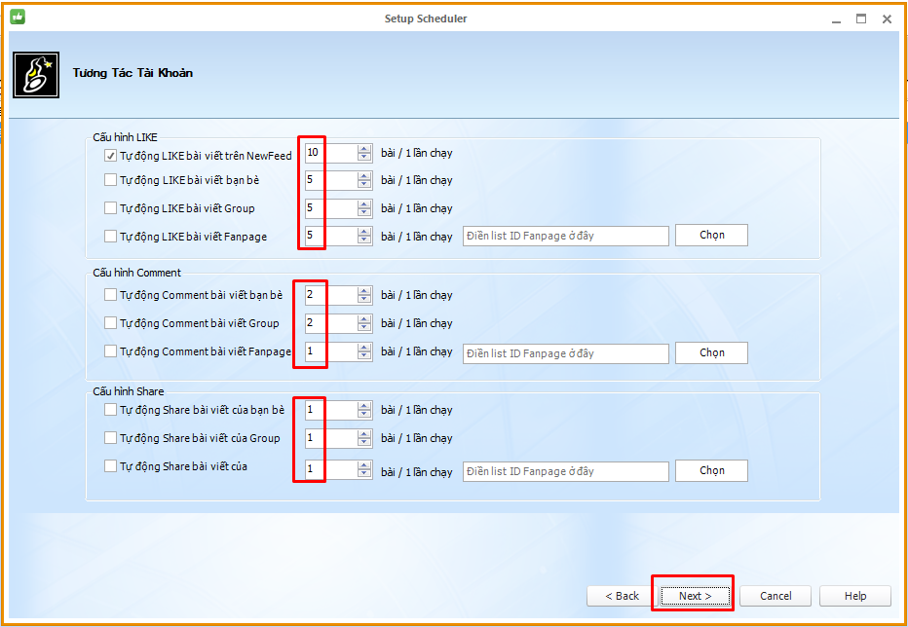
Task: Enable Tự động LIKE bài viết bạn bè
Action: 110,180
